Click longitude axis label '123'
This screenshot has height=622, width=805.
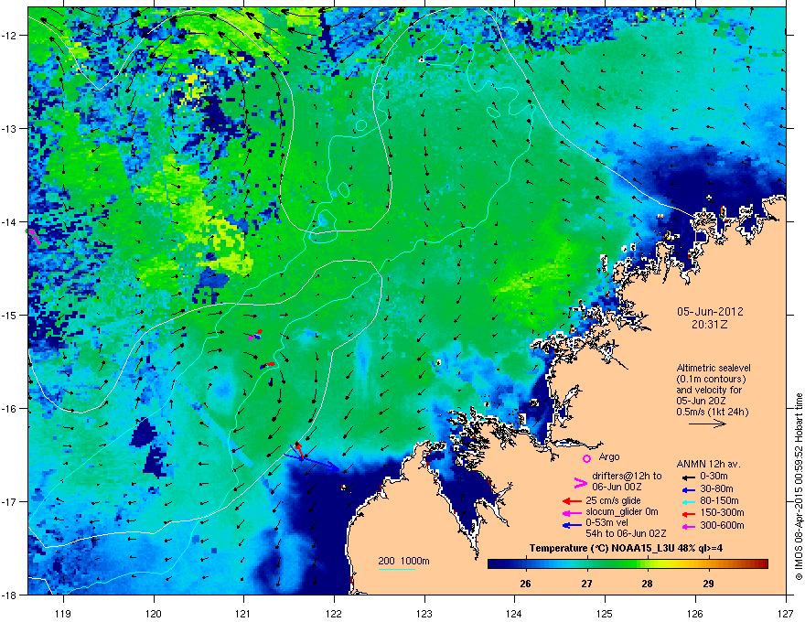(424, 614)
